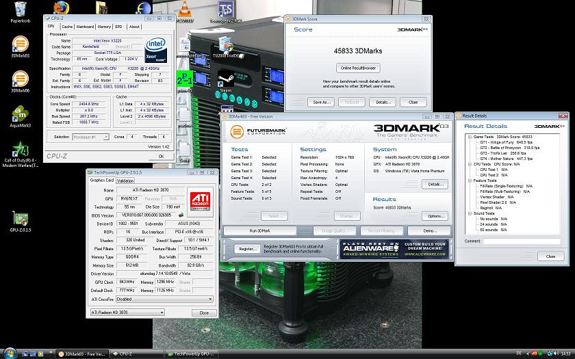
Task: Open the About tab in CPU-Z
Action: [134, 27]
